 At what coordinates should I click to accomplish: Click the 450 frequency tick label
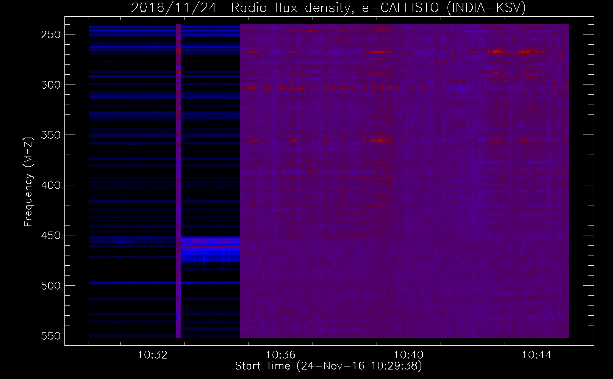(x=50, y=235)
